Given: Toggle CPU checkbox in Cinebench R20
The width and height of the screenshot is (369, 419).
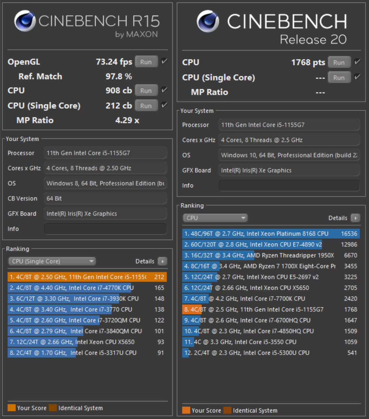Looking at the screenshot, I should pos(357,62).
